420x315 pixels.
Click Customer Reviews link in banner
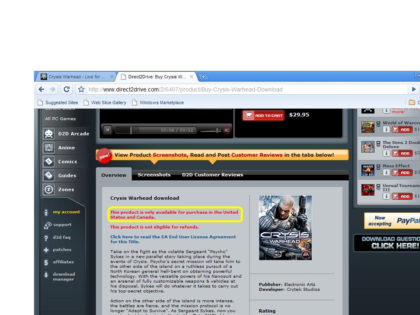[257, 155]
